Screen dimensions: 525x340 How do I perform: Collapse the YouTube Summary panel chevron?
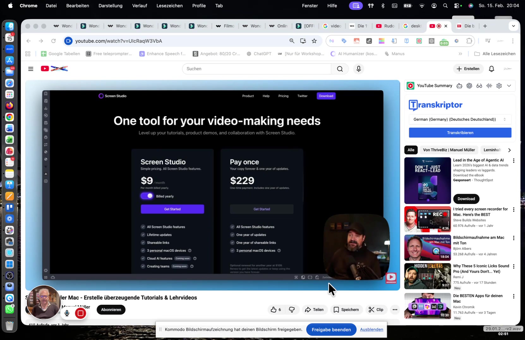pyautogui.click(x=509, y=86)
